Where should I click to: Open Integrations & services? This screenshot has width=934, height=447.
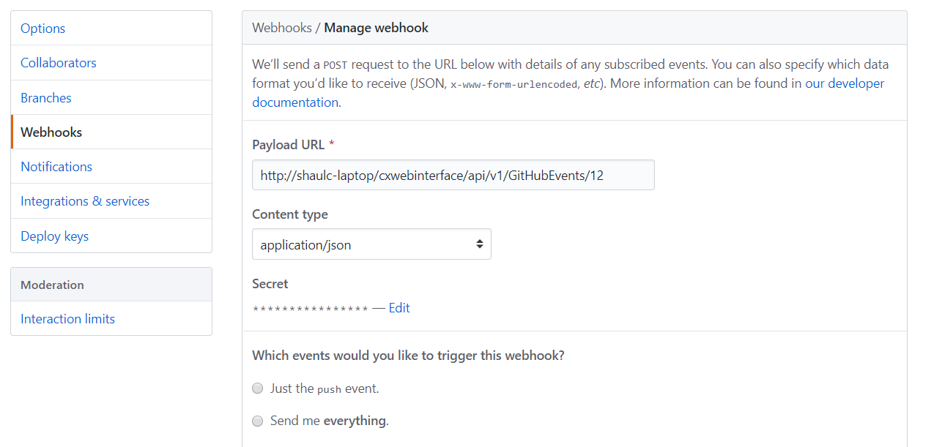point(84,200)
